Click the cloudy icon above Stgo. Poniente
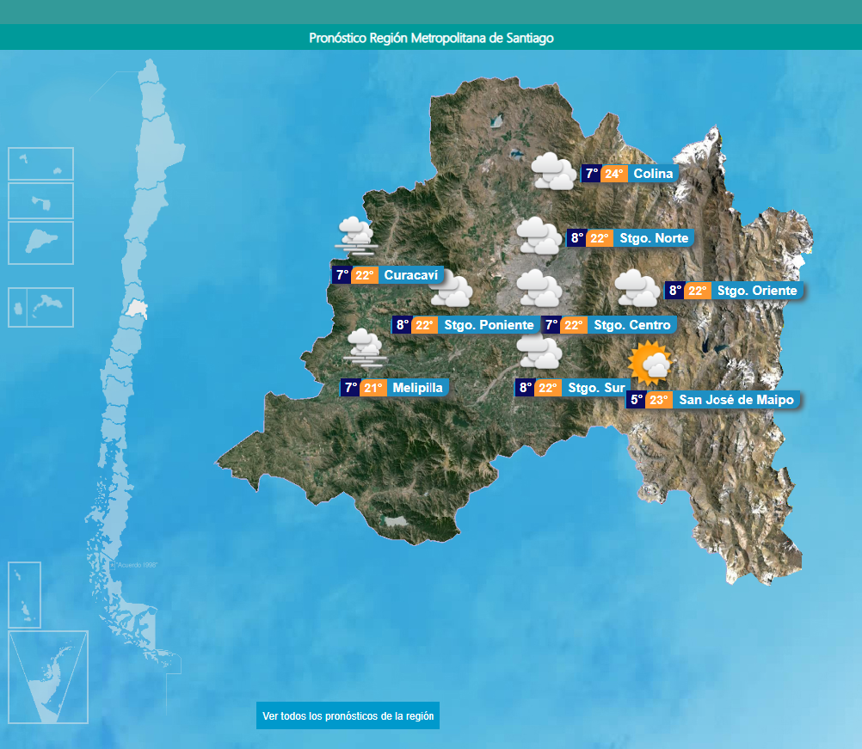 (451, 292)
